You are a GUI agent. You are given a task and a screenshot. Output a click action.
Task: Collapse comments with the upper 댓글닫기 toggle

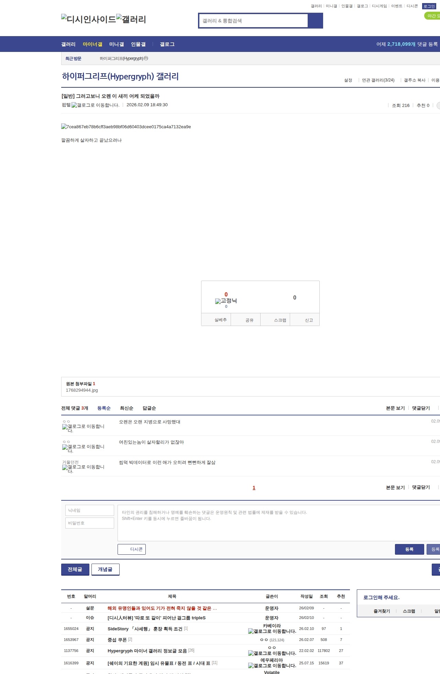coord(421,408)
